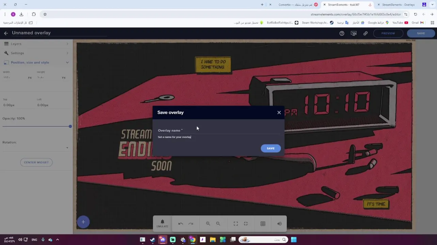Image resolution: width=437 pixels, height=245 pixels.
Task: Open the browser extensions puzzle icon
Action: tap(34, 14)
